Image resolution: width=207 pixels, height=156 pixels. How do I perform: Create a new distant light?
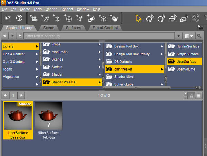click(x=45, y=18)
